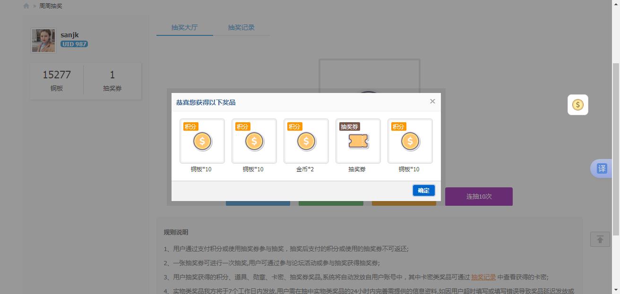Click the floating gold coin icon on the right

click(577, 105)
